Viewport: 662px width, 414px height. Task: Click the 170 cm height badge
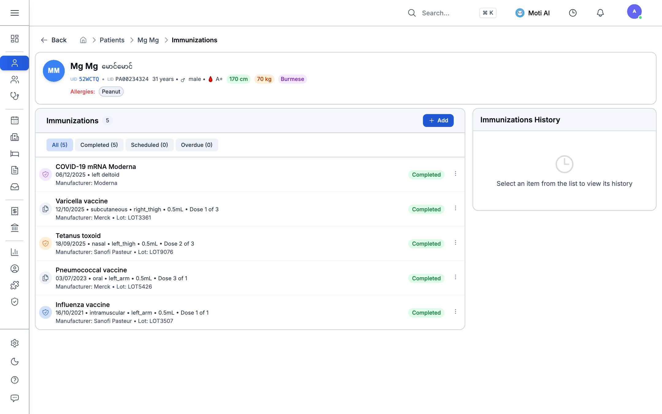pyautogui.click(x=238, y=79)
